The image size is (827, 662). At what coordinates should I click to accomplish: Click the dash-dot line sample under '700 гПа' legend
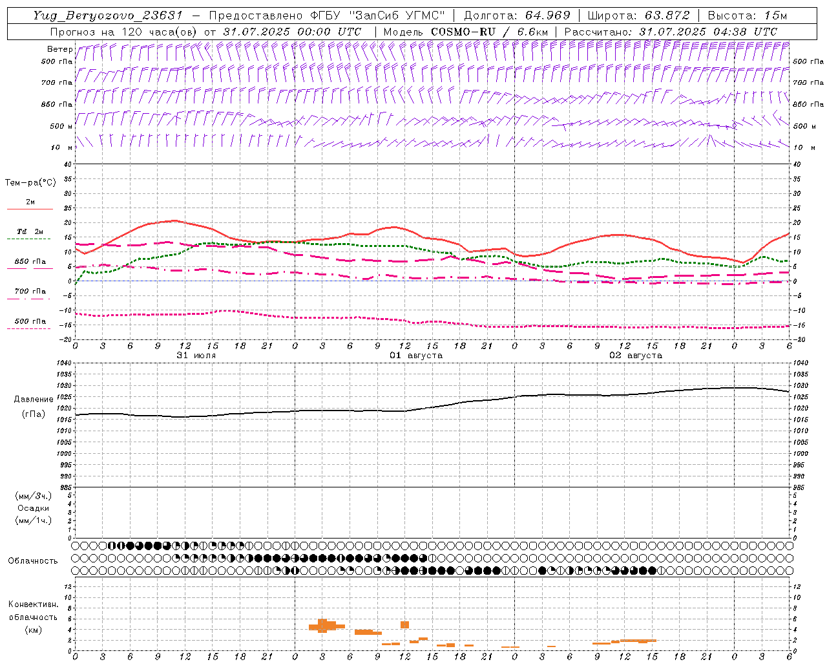tap(28, 299)
